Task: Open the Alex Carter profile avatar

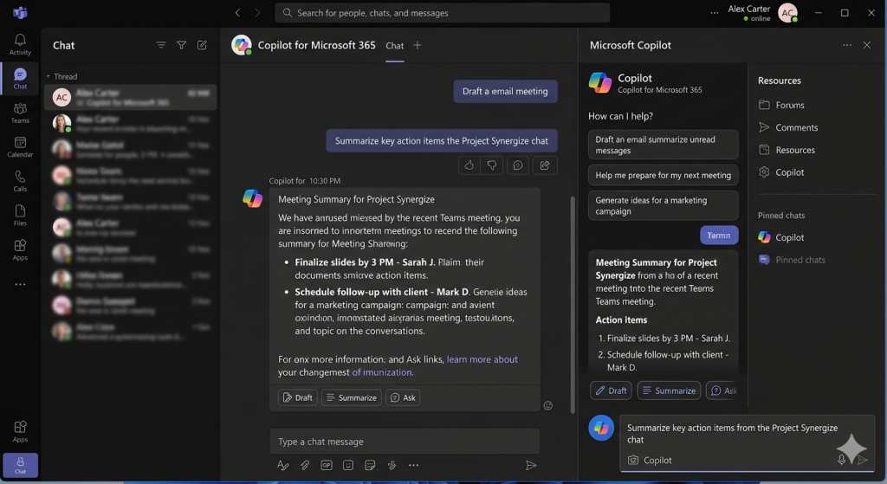Action: point(787,12)
